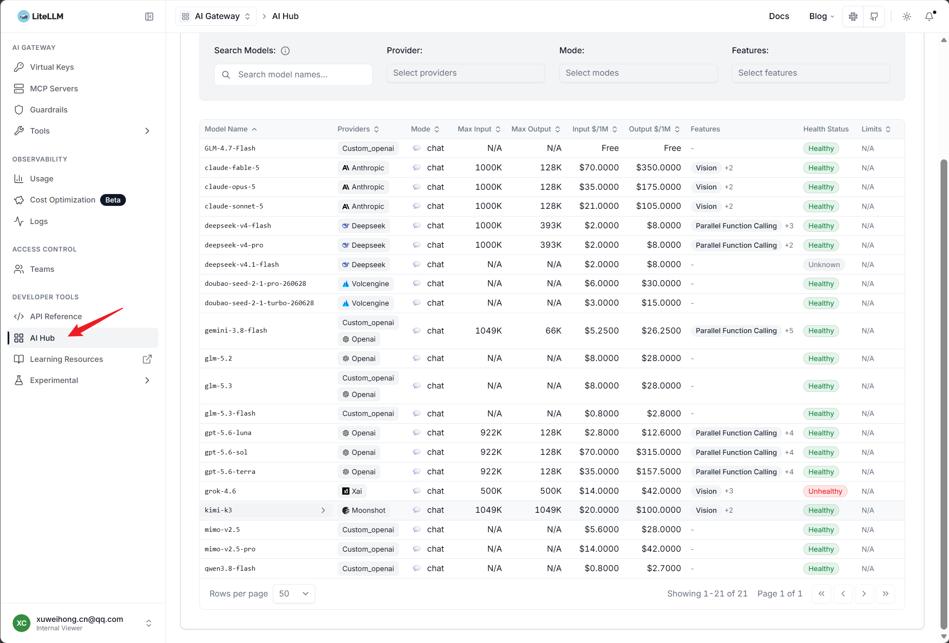Open the Select features dropdown
This screenshot has width=949, height=643.
coord(811,73)
